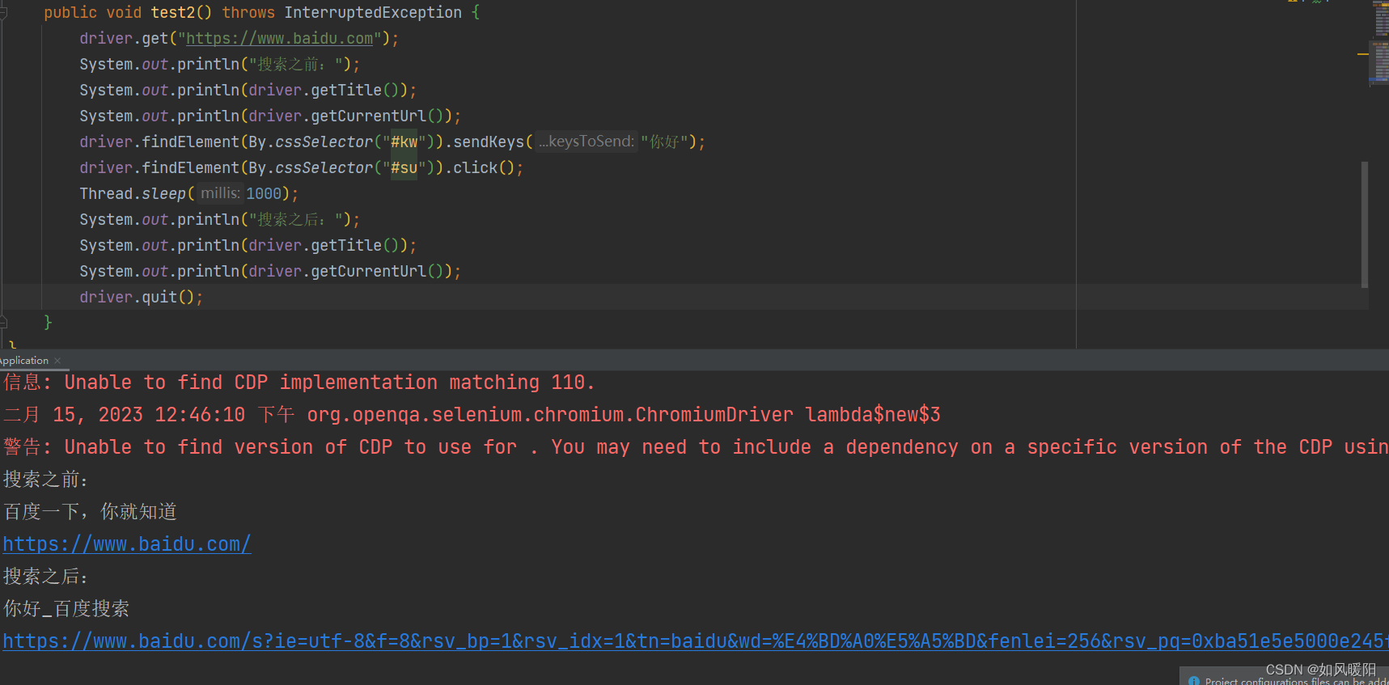Click console output '搜索之后：'
The image size is (1389, 685).
45,577
